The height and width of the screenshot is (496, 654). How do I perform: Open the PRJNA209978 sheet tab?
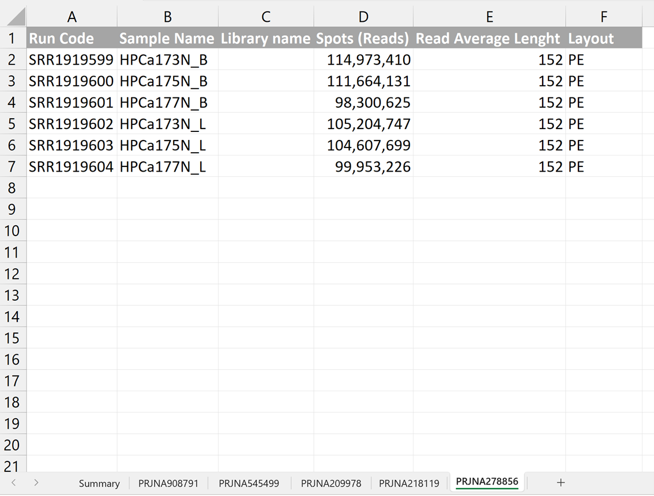tap(331, 483)
